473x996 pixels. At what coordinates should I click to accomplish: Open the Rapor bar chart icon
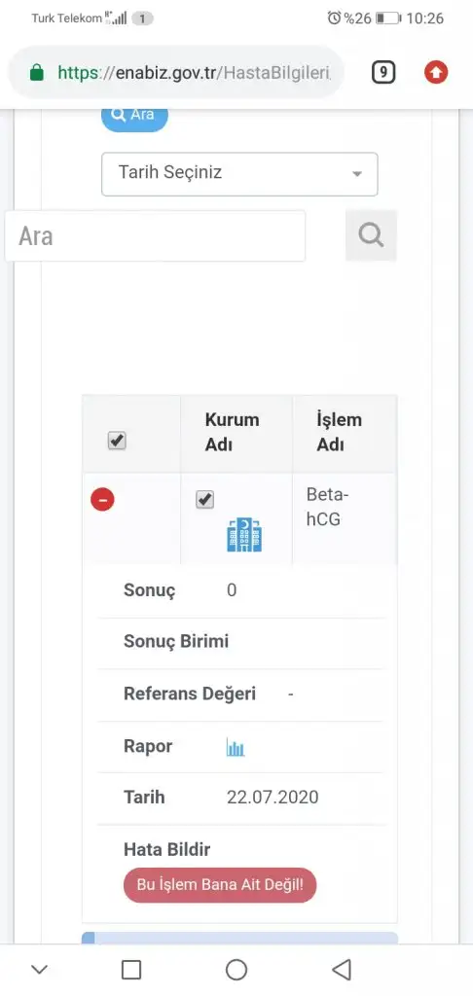click(236, 747)
